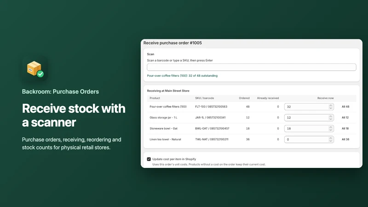Click the Ordered column header

coord(244,98)
